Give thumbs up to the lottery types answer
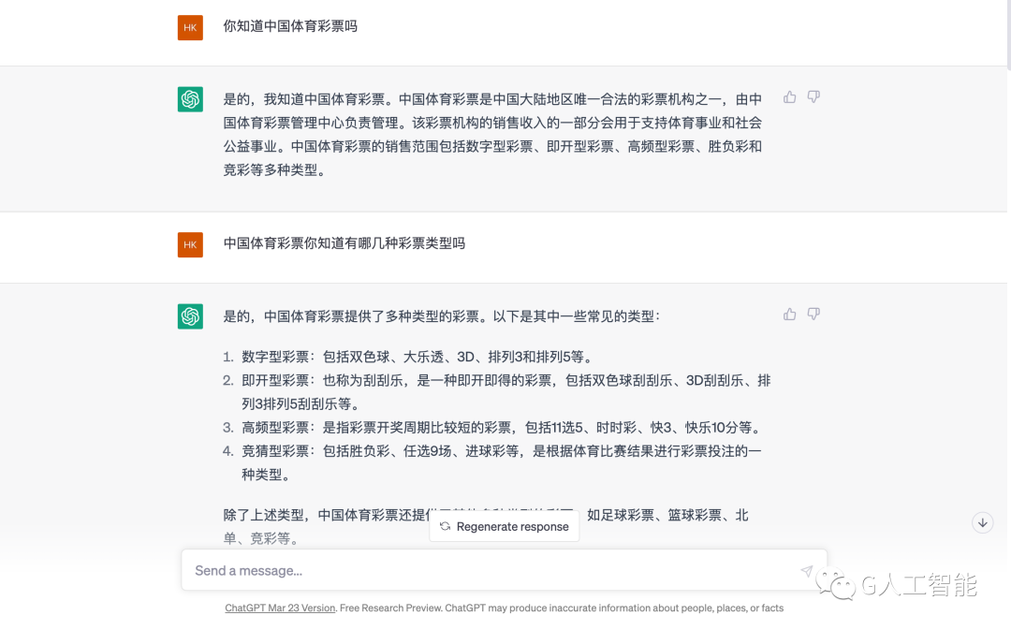Image resolution: width=1011 pixels, height=630 pixels. pos(789,314)
